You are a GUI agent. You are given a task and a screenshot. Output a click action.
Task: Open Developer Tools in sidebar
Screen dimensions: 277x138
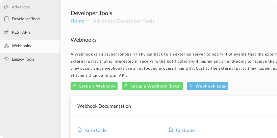pyautogui.click(x=30, y=19)
